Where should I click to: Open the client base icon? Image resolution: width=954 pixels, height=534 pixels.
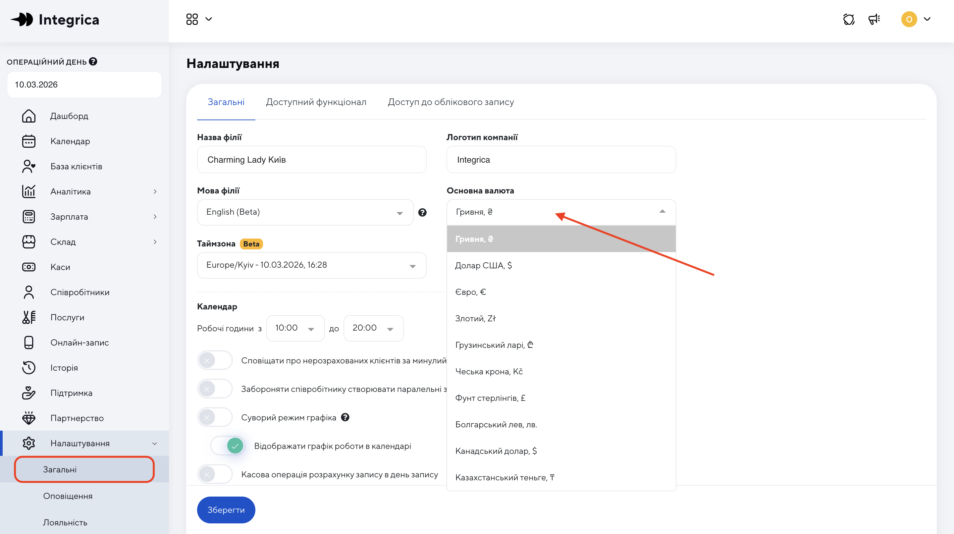pos(28,166)
